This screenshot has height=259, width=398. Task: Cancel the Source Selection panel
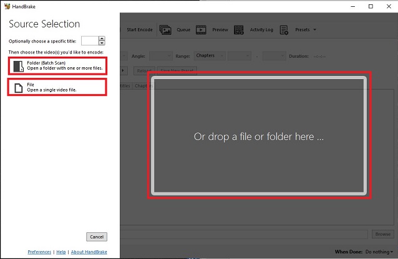pyautogui.click(x=97, y=237)
